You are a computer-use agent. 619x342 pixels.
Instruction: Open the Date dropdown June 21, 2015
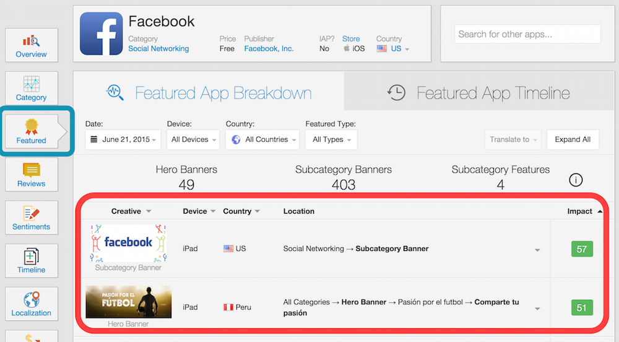(x=123, y=139)
